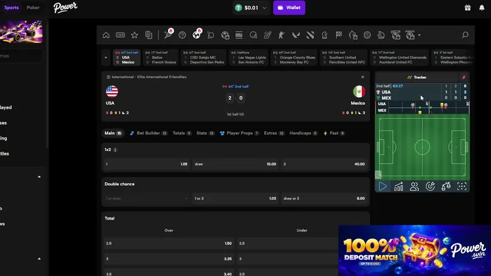Select the ice hockey stick icon

pos(268,35)
